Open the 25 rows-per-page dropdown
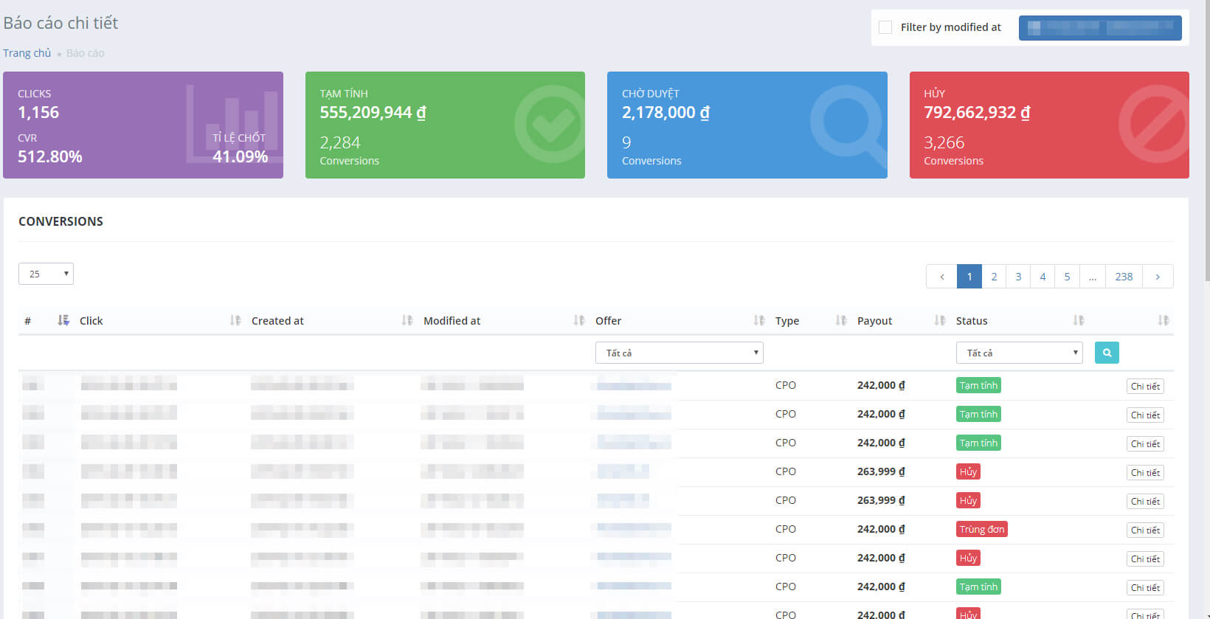Image resolution: width=1210 pixels, height=619 pixels. point(46,274)
